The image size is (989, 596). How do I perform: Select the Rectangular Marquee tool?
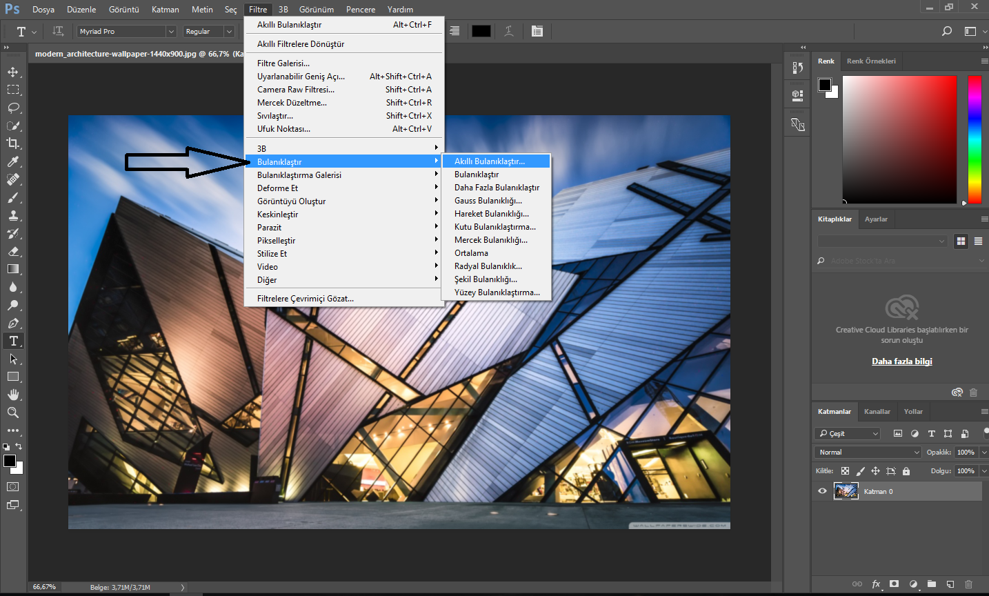13,90
